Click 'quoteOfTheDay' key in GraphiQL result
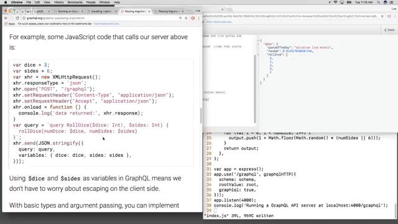This screenshot has width=398, height=224. [279, 47]
